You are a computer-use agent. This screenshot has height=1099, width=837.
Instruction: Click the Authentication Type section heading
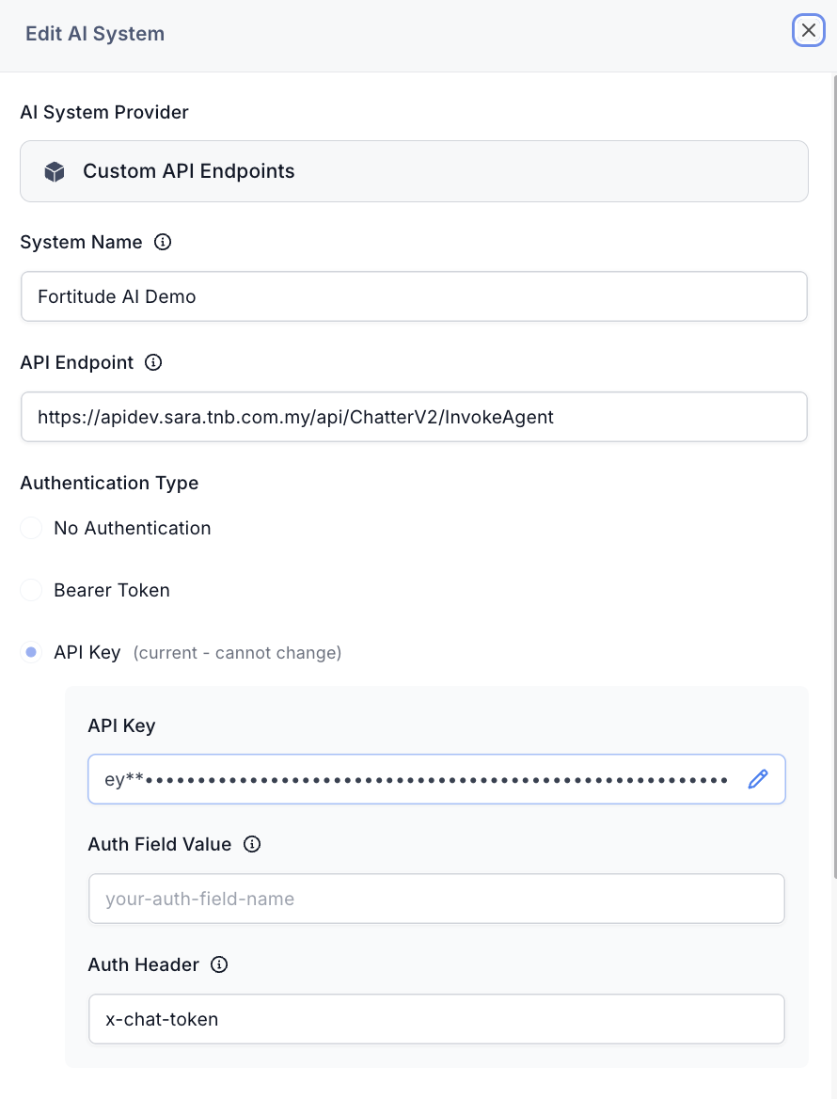tap(109, 483)
